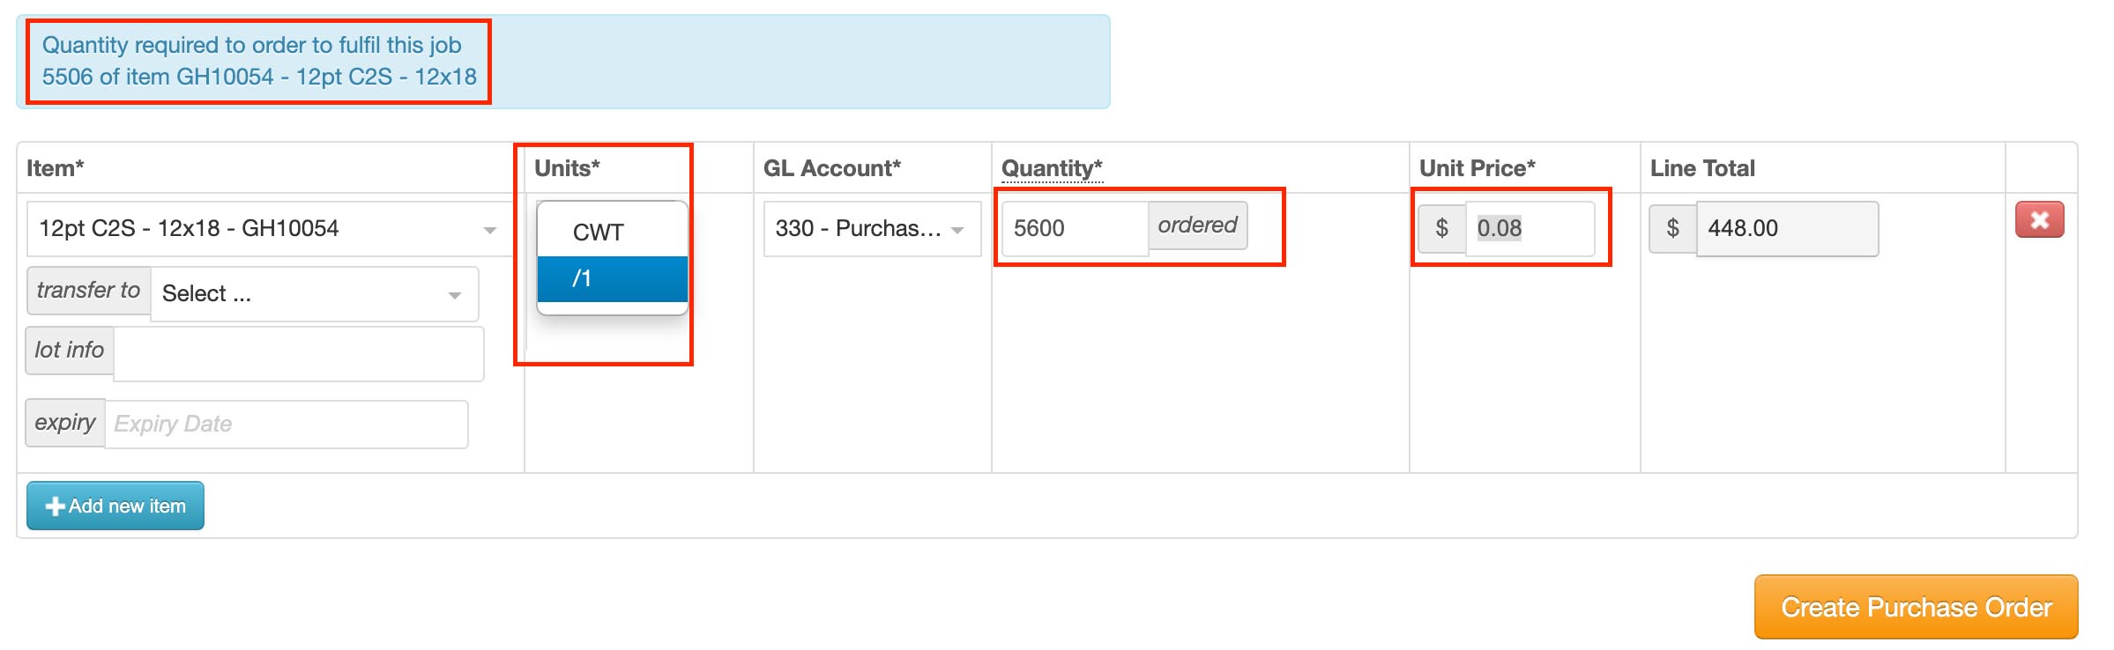Click the Quantity field containing 5600
The width and height of the screenshot is (2114, 650).
click(x=1076, y=229)
